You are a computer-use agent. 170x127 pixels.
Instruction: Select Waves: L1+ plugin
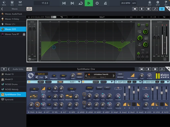pyautogui.click(x=13, y=24)
